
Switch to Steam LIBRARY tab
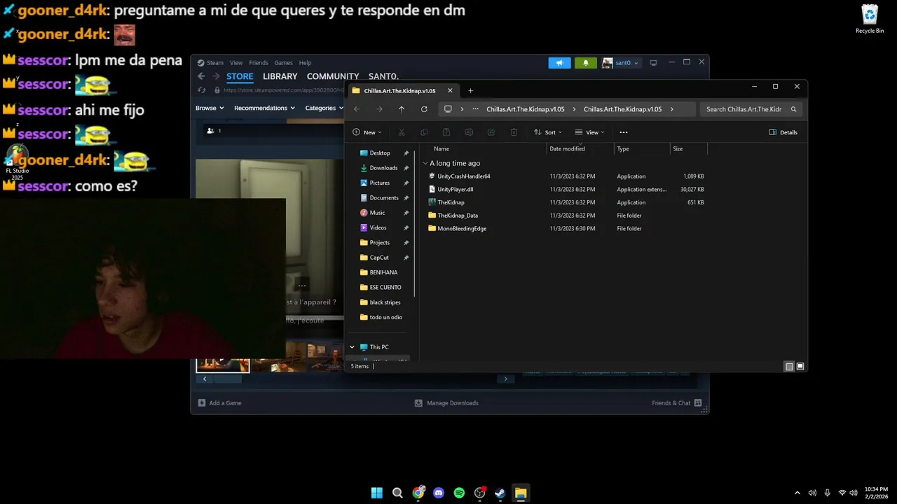point(280,76)
